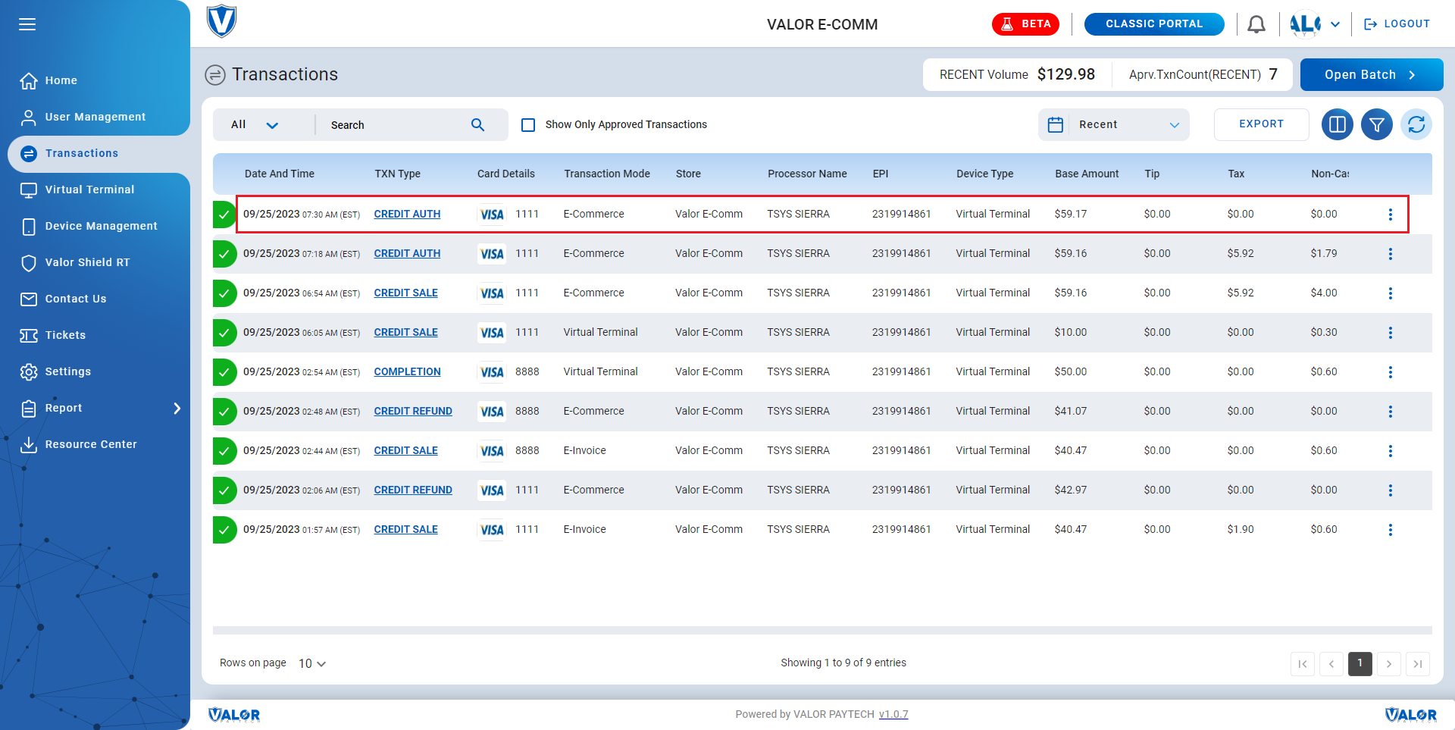Open the Recent date range dropdown
Image resolution: width=1455 pixels, height=730 pixels.
point(1112,125)
